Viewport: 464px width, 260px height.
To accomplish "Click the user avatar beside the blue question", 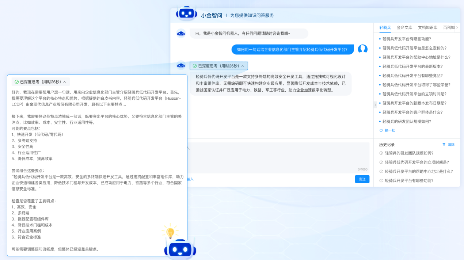I will point(362,49).
